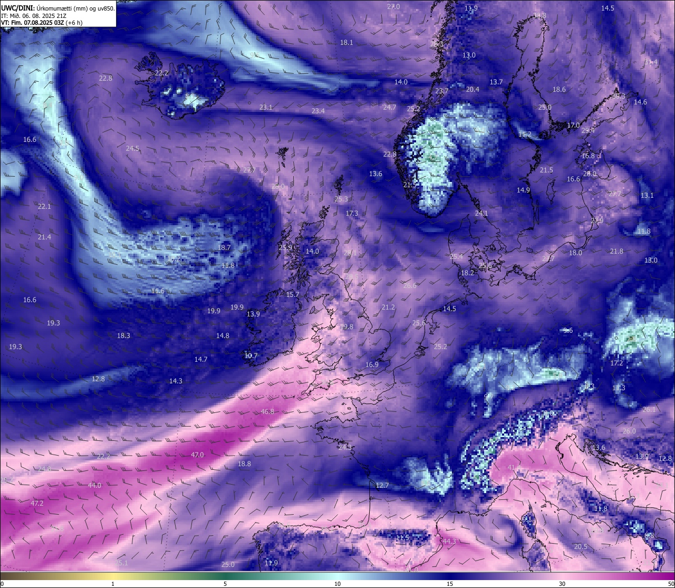Click the colorbar tick label '0'
Screen dimensions: 675x588
point(2,584)
